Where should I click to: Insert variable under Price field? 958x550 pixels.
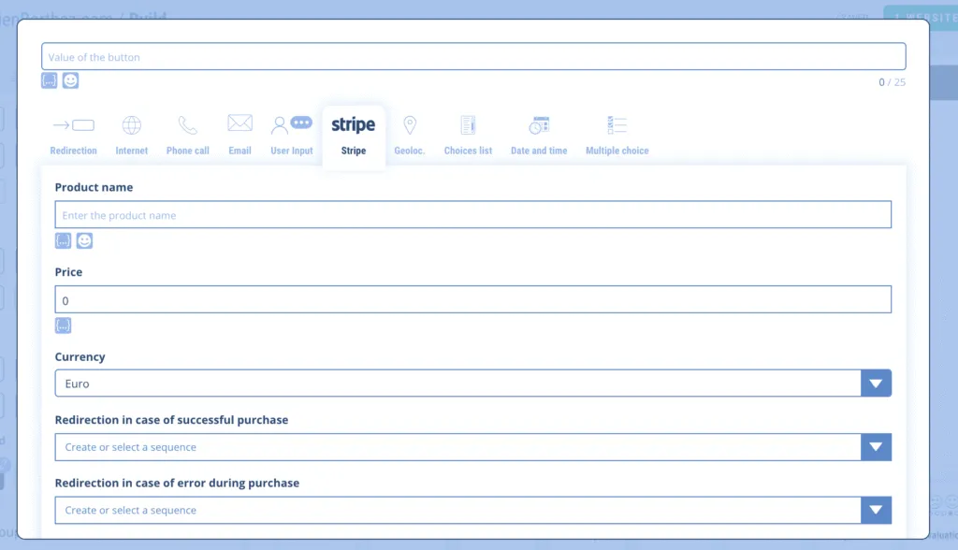point(63,326)
